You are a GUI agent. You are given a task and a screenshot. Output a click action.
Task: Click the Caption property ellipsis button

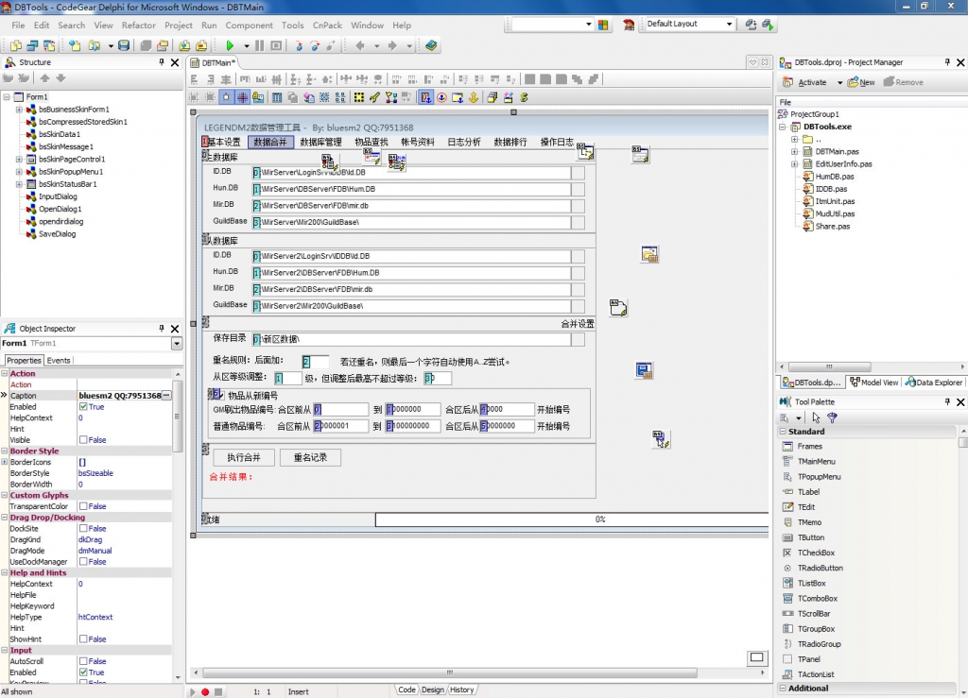point(166,396)
